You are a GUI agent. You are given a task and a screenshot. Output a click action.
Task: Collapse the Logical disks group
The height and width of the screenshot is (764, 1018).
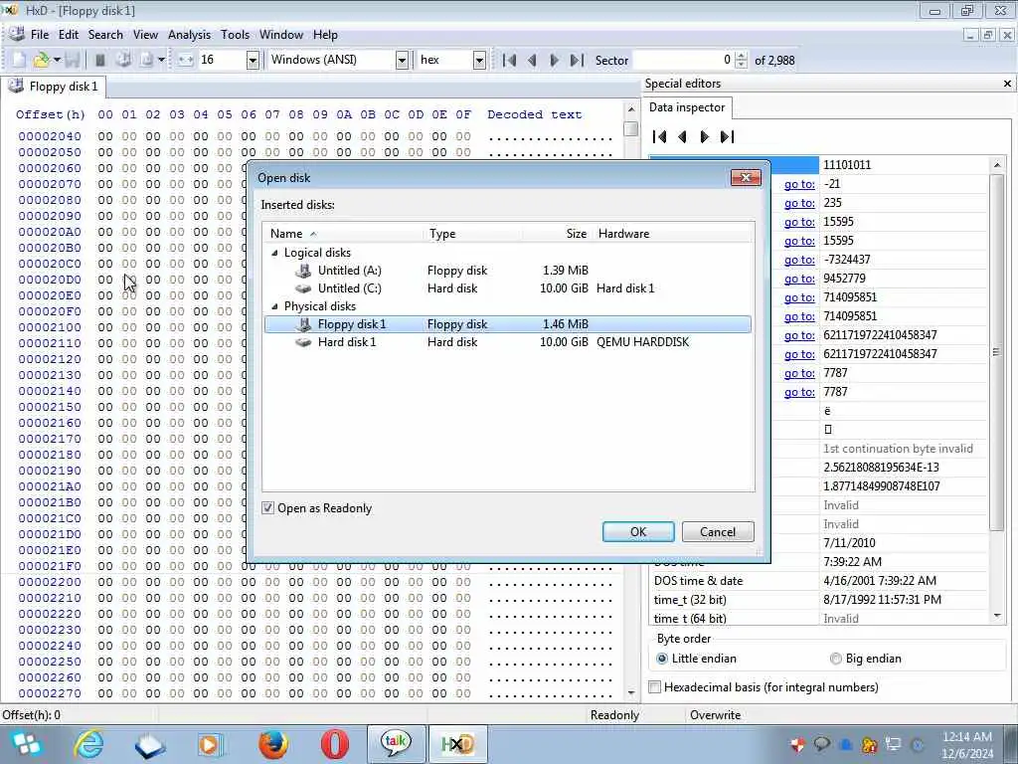(x=274, y=252)
